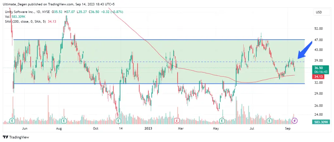
Task: Click the purple lightning event icon near Sep
Action: 295,121
